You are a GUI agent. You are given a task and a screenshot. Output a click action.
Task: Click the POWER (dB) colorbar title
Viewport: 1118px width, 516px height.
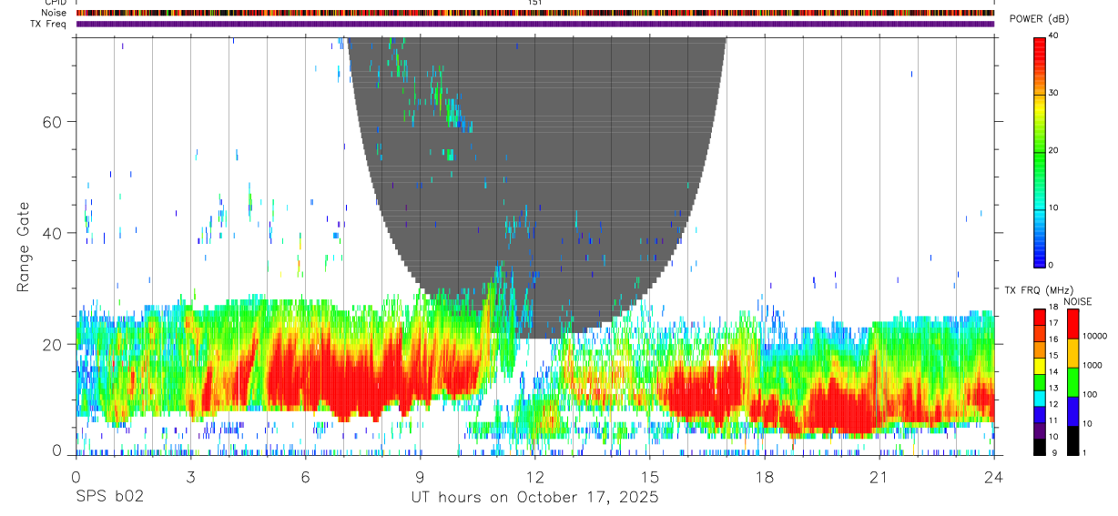[x=1039, y=19]
